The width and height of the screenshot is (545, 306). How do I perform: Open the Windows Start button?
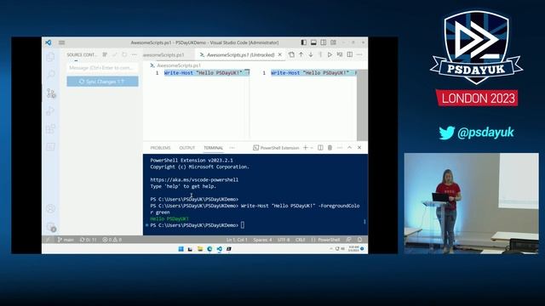pos(181,249)
